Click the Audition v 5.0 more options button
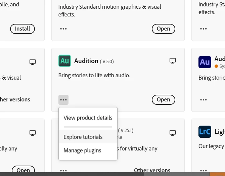Image resolution: width=225 pixels, height=176 pixels. [x=63, y=100]
